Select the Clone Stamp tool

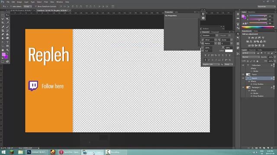pos(3,31)
